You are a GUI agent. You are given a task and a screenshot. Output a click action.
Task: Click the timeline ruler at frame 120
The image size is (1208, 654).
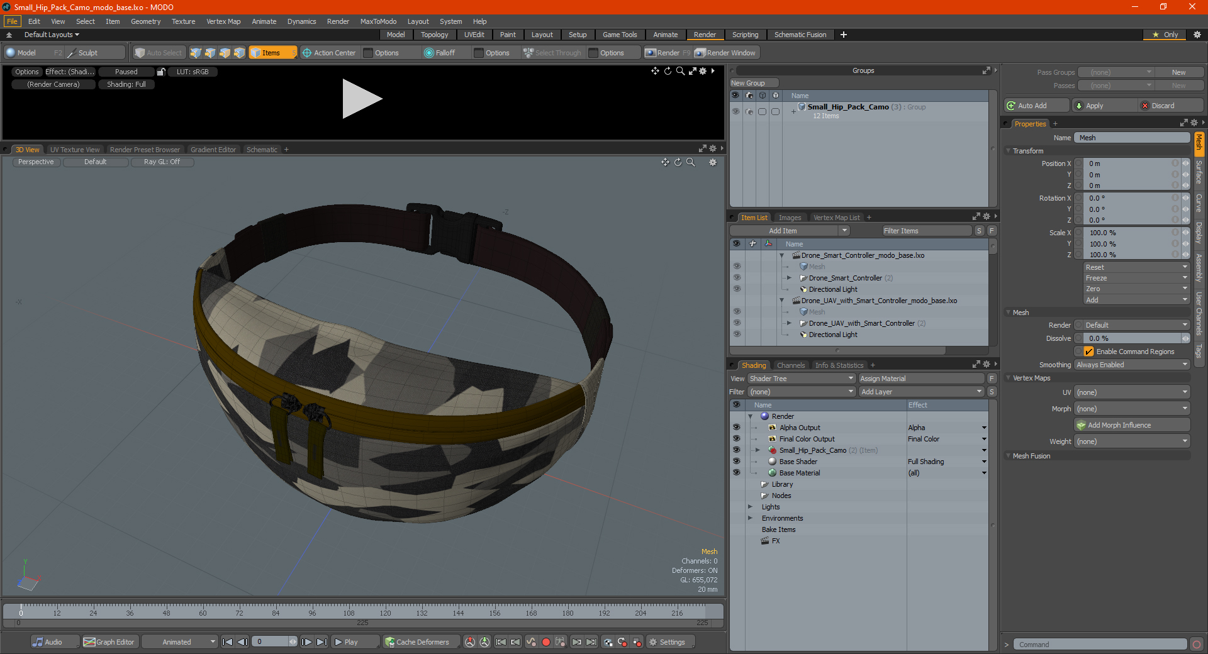point(385,611)
